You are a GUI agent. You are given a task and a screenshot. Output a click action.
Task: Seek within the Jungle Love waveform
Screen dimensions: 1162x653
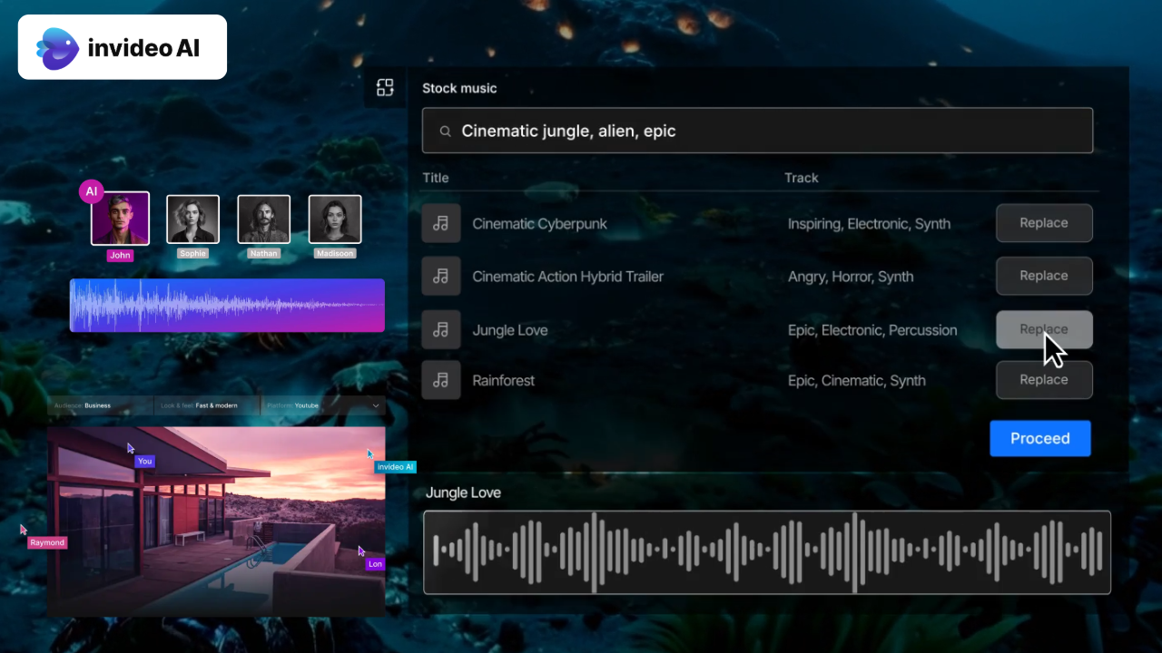[767, 552]
